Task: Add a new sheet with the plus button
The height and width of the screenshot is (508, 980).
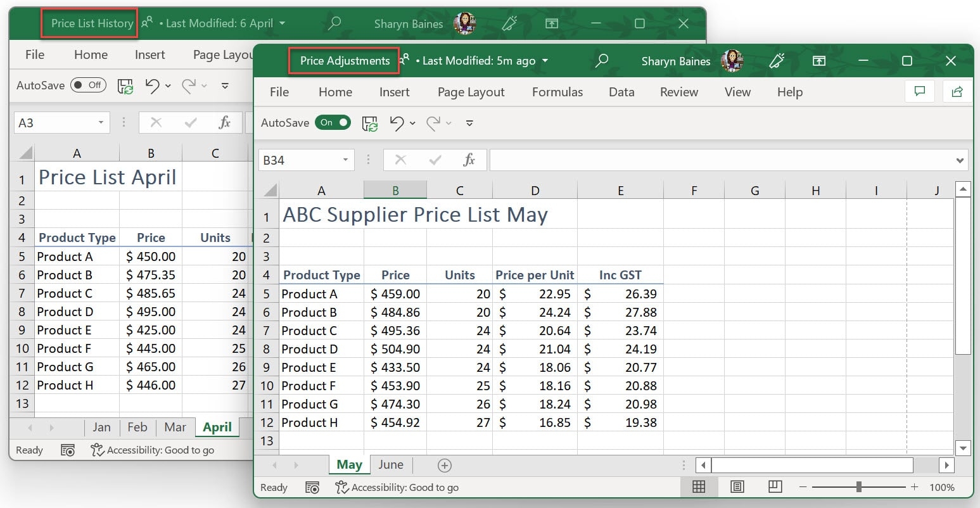Action: tap(443, 464)
